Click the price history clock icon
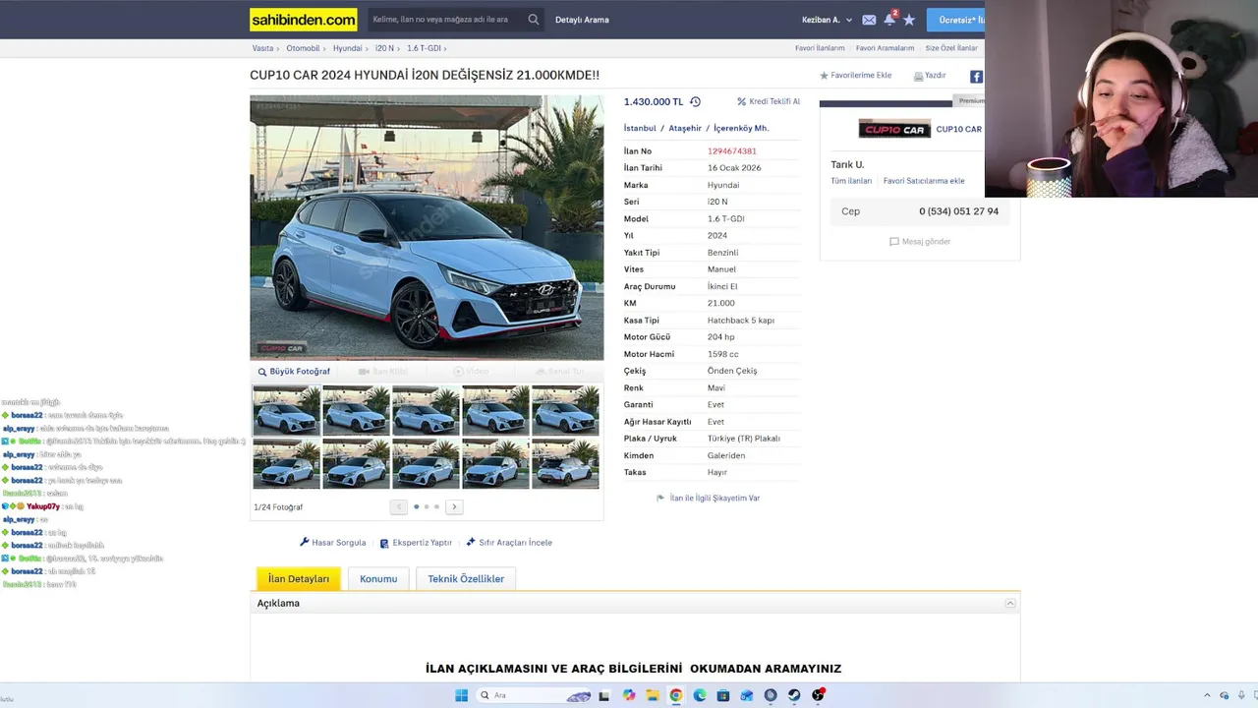The width and height of the screenshot is (1258, 708). (695, 101)
